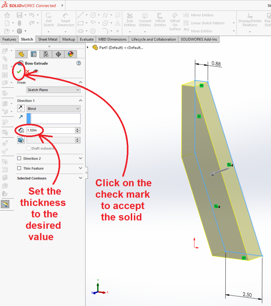Open the Sketch Plane start condition dropdown
This screenshot has width=271, height=306.
pyautogui.click(x=53, y=90)
